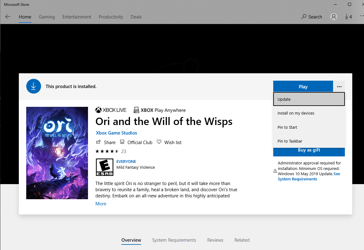Open the Reviews section tab

click(x=215, y=240)
